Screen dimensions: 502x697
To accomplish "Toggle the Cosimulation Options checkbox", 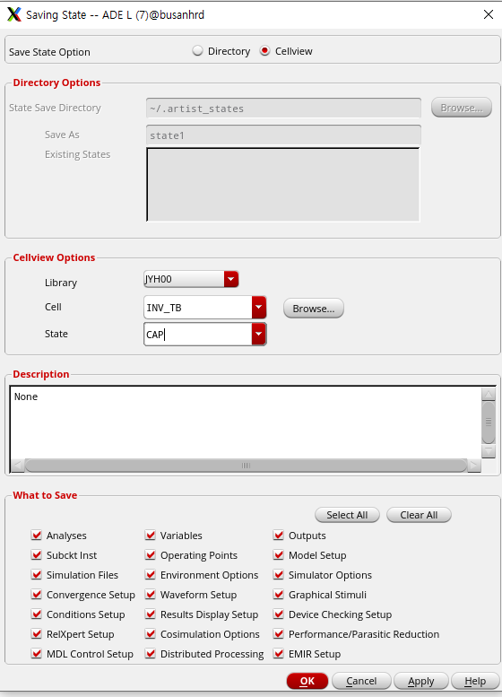I will point(151,634).
